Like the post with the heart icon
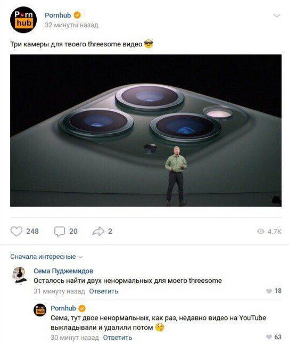Viewport: 289px width, 344px height. point(16,231)
